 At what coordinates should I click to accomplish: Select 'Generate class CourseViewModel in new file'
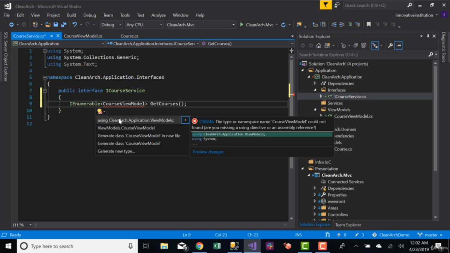(139, 136)
